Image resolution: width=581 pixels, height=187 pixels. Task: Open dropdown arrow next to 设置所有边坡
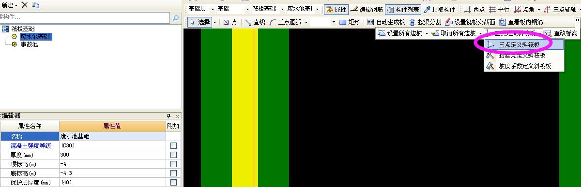click(426, 33)
